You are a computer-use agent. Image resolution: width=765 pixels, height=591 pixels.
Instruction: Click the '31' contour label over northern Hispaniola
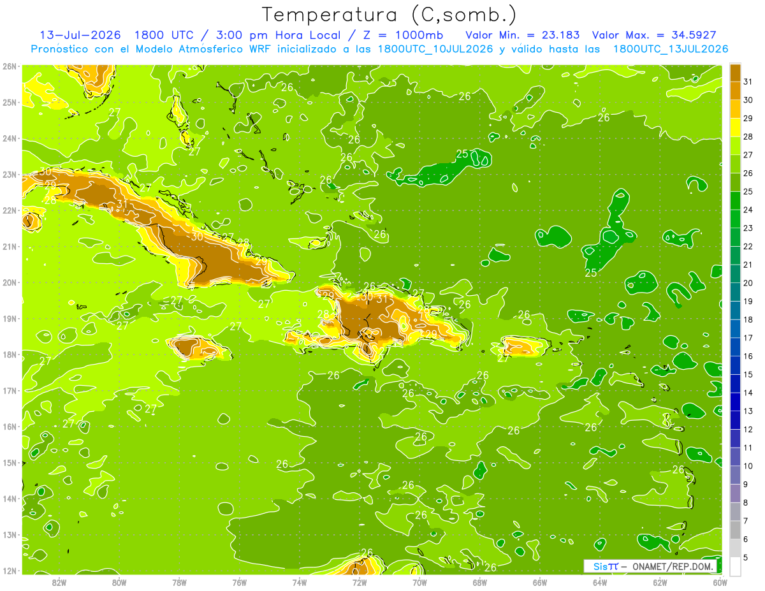(382, 298)
